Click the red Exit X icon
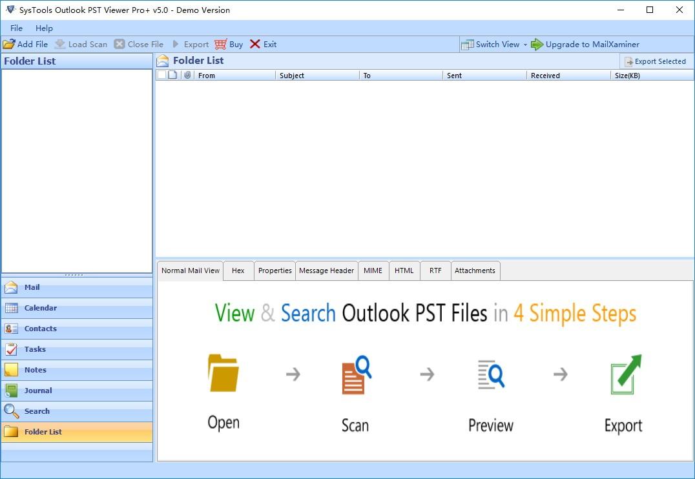695x479 pixels. point(255,44)
